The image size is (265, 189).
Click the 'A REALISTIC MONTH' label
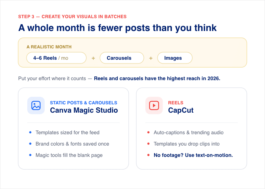coord(49,47)
